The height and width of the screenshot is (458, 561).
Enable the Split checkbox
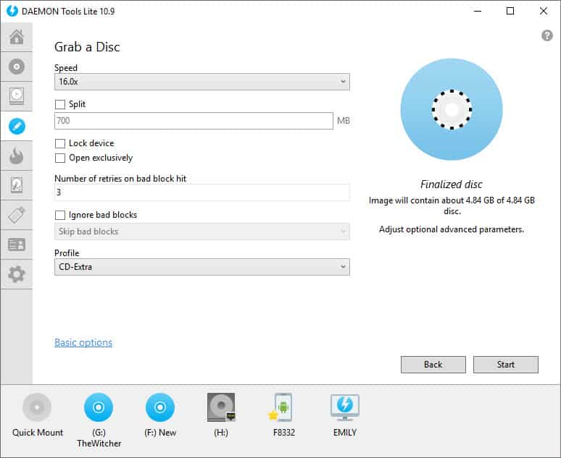tap(60, 104)
